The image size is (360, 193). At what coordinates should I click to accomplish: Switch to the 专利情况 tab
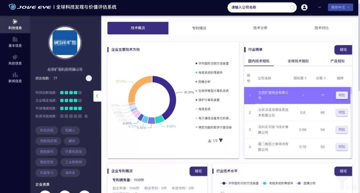click(x=199, y=28)
